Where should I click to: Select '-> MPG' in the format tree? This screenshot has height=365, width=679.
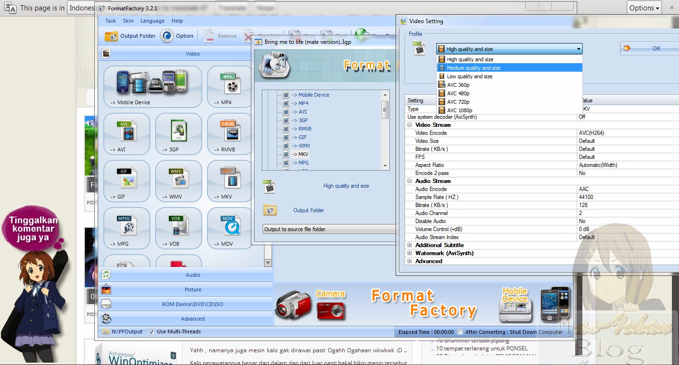click(x=300, y=163)
